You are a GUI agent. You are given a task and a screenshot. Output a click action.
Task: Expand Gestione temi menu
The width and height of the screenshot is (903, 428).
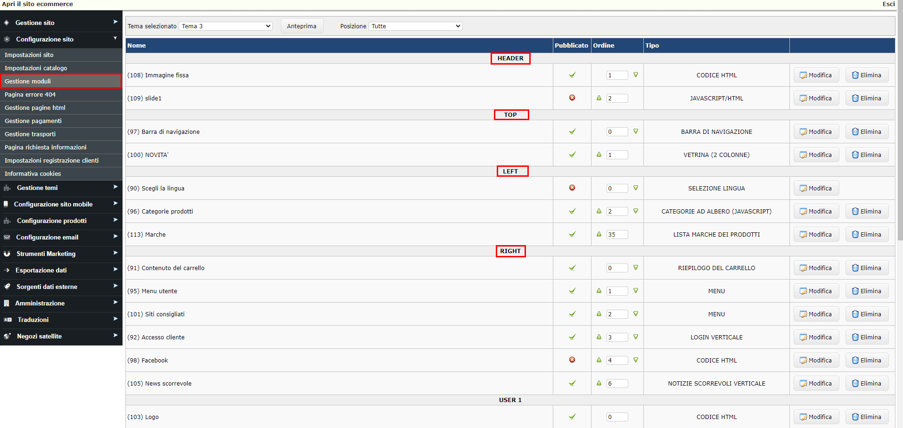61,188
